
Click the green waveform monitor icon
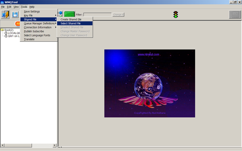tap(69, 14)
